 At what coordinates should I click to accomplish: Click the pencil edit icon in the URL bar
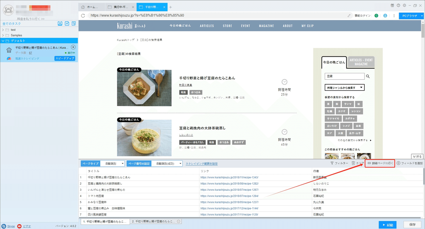coord(349,16)
